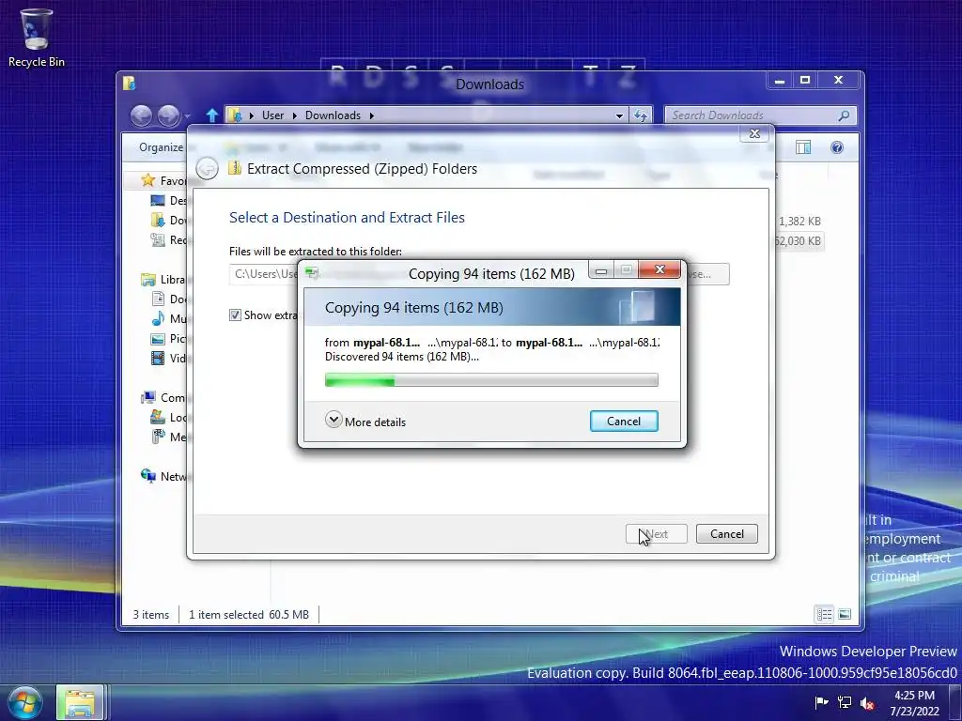The width and height of the screenshot is (962, 721).
Task: Select the Libraries node in the navigation pane
Action: pos(163,280)
